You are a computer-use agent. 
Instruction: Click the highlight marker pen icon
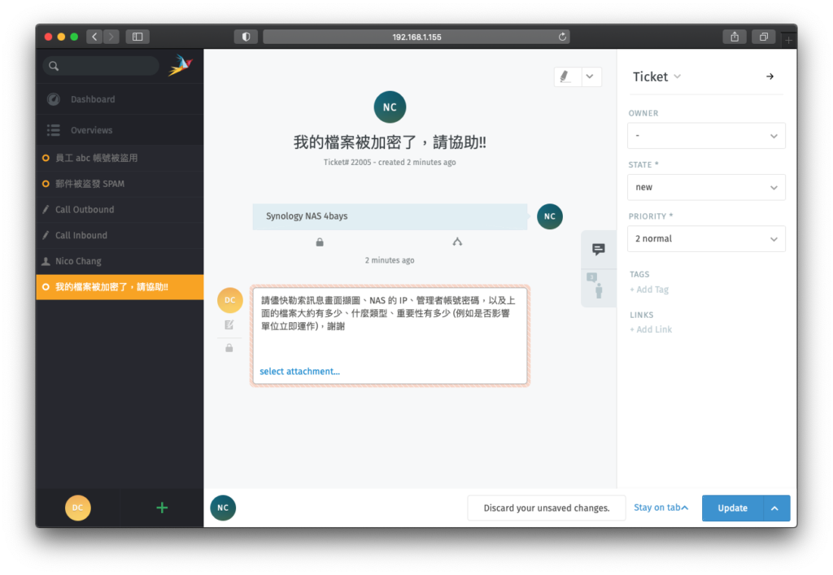click(566, 76)
